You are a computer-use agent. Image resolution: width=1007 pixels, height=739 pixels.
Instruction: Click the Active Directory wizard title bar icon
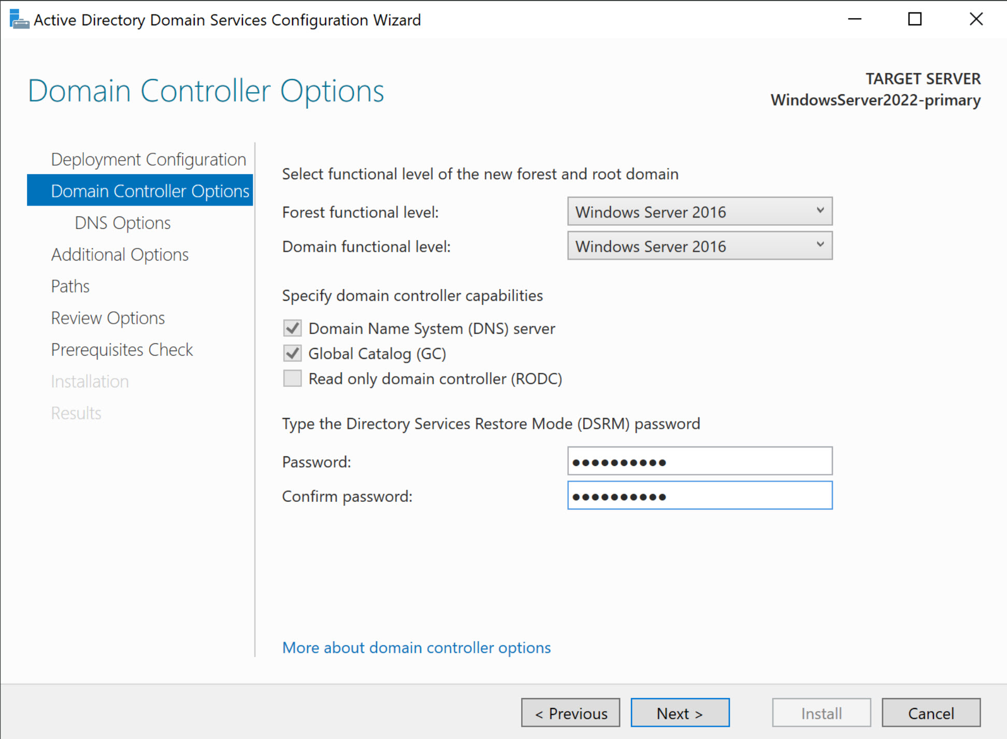19,19
